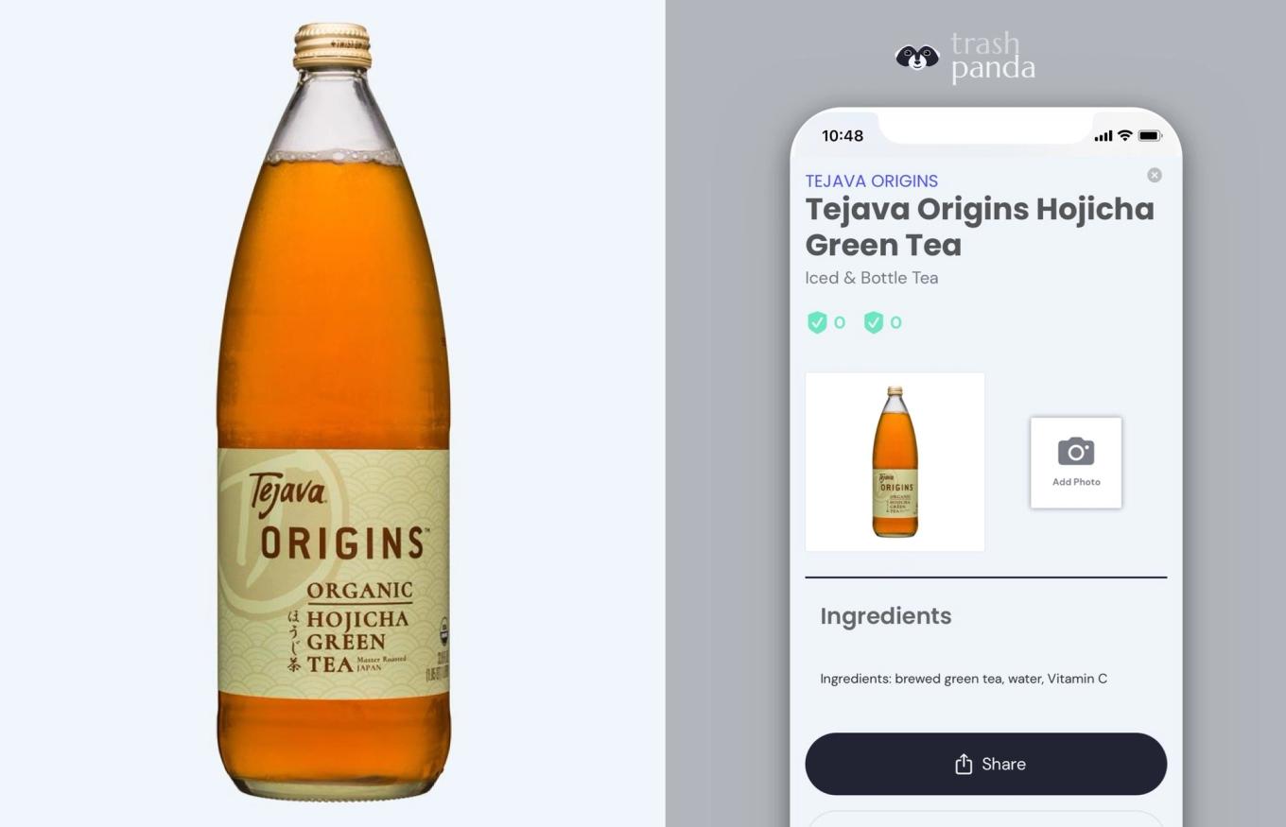Image resolution: width=1286 pixels, height=827 pixels.
Task: Click the Iced & Bottle Tea category
Action: 871,278
